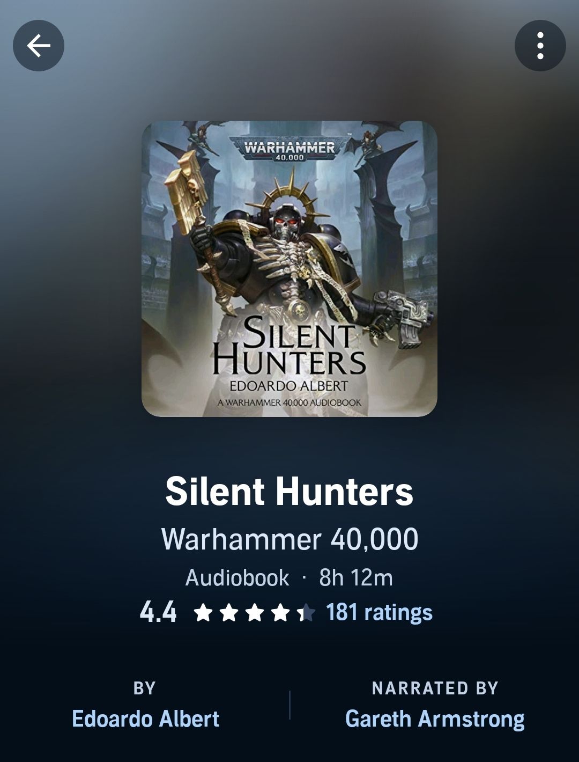Open the Warhammer 40,000 series link

click(x=289, y=539)
